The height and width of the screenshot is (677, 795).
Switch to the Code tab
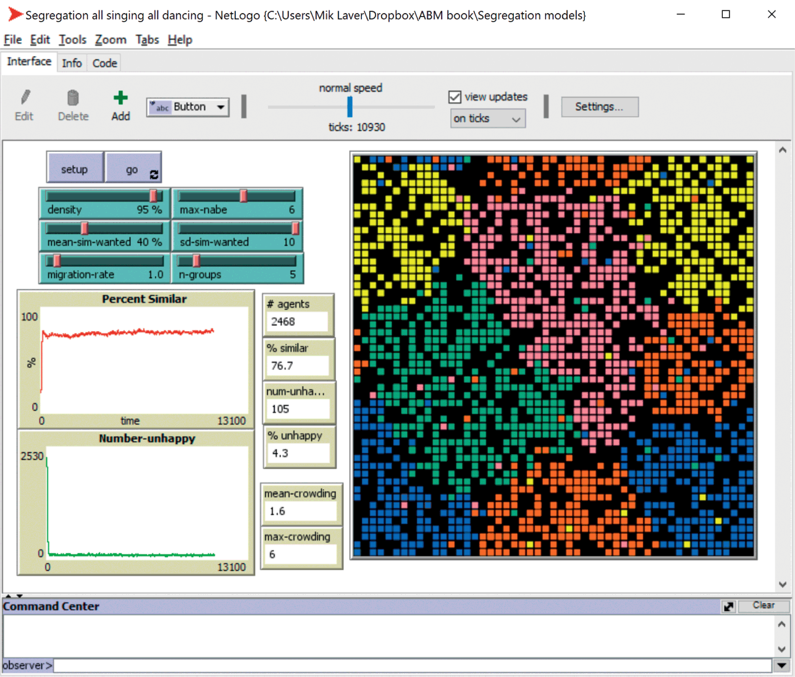tap(104, 63)
